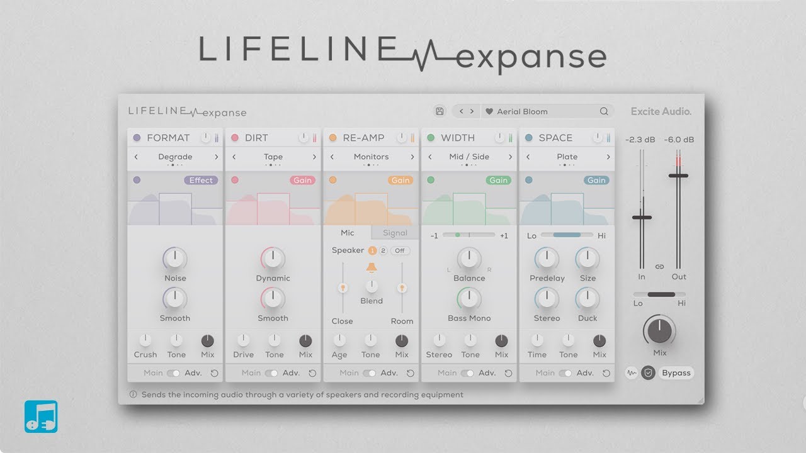Reset the WIDTH module with its circular arrow
The image size is (806, 453).
pos(509,373)
